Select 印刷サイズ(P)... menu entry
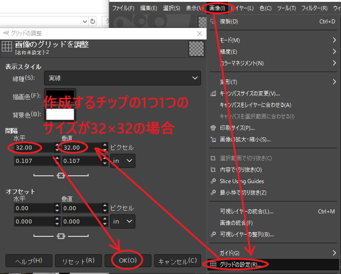This screenshot has height=274, width=341. click(273, 128)
